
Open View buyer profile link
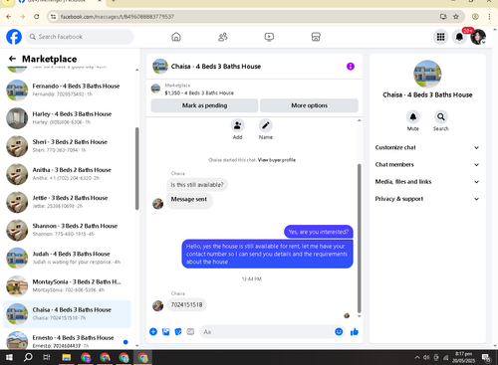pos(277,160)
